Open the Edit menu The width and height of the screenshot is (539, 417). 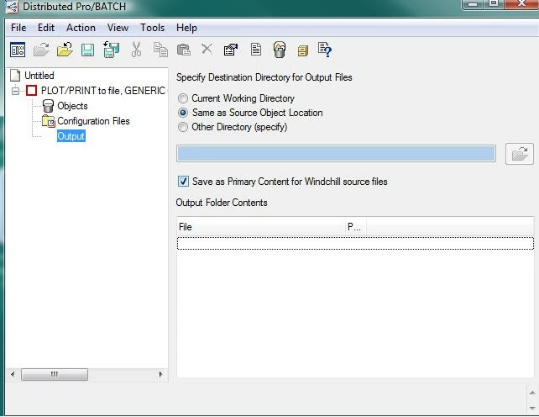[x=46, y=28]
